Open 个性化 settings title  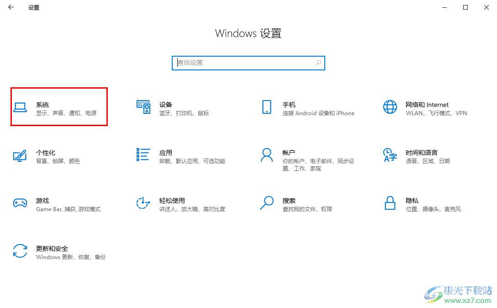[x=46, y=153]
